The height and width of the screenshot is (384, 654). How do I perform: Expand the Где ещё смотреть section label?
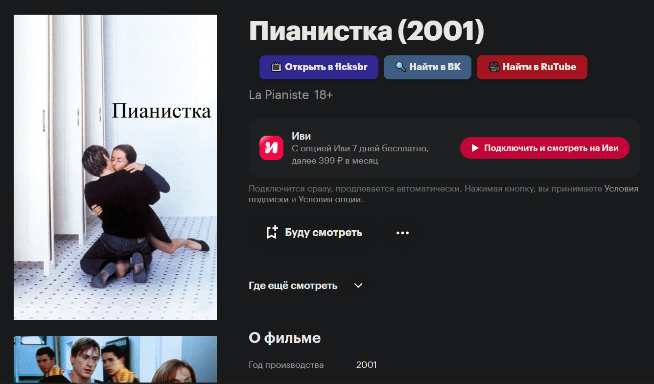point(293,286)
